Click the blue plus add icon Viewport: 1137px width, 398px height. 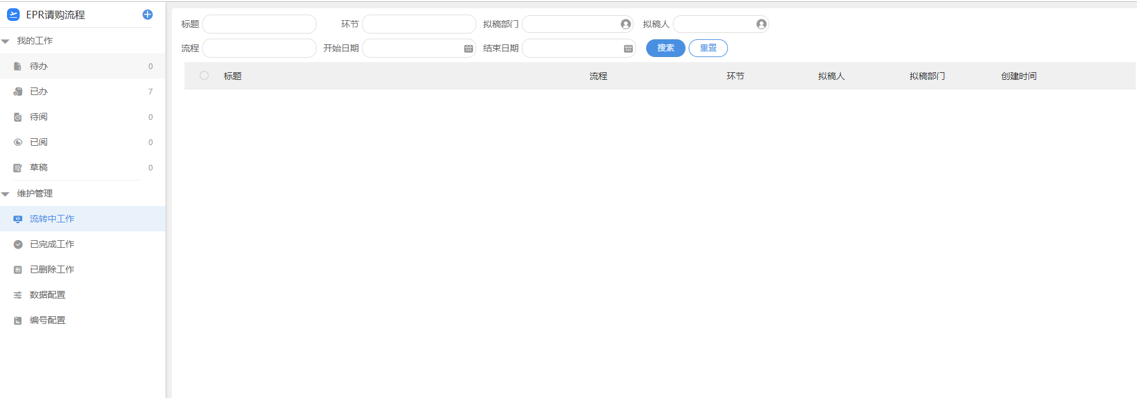(x=148, y=15)
